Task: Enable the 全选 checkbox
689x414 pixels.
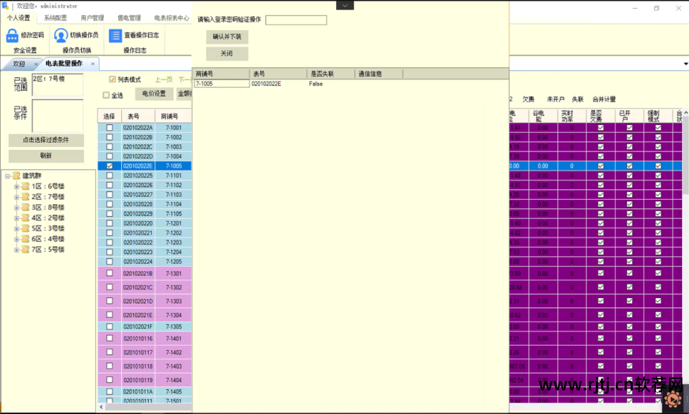Action: click(x=107, y=96)
